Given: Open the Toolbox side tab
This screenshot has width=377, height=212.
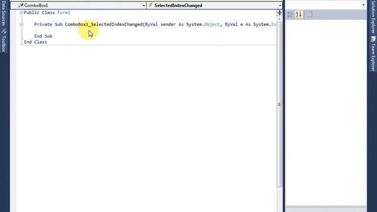Looking at the screenshot, I should (4, 41).
